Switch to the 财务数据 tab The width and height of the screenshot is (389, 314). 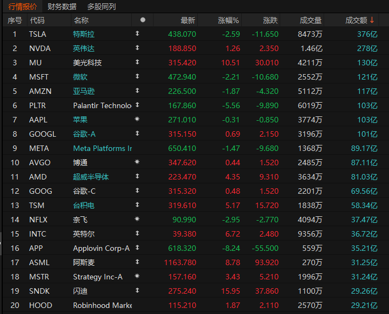tap(62, 7)
